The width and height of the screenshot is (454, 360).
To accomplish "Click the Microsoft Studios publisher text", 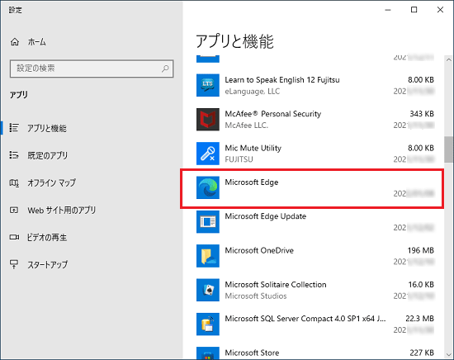I will [256, 296].
